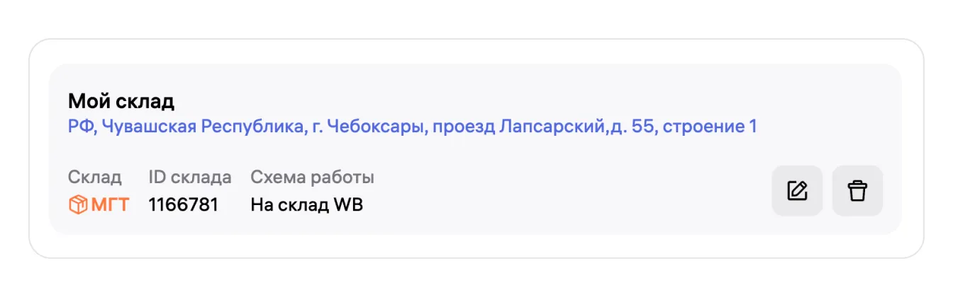Click the gray "Склад" column label

pyautogui.click(x=94, y=177)
